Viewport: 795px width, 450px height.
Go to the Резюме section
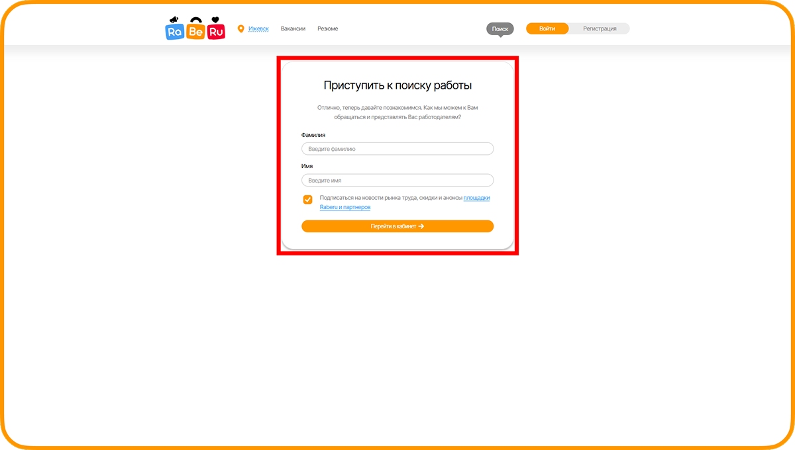point(327,28)
